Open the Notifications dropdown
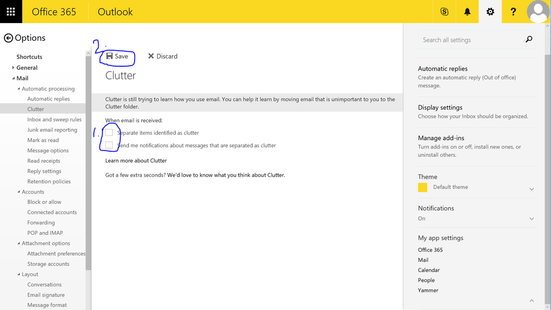The height and width of the screenshot is (310, 551). point(531,218)
